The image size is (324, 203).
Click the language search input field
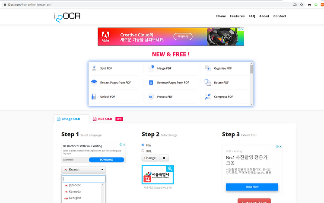coord(84,179)
